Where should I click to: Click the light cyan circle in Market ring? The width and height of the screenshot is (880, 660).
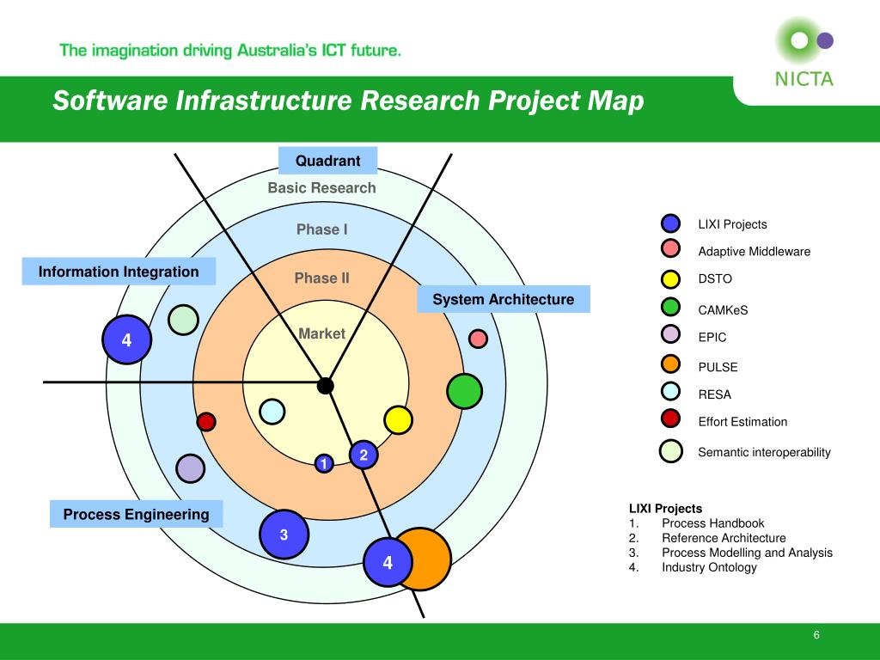click(x=272, y=412)
